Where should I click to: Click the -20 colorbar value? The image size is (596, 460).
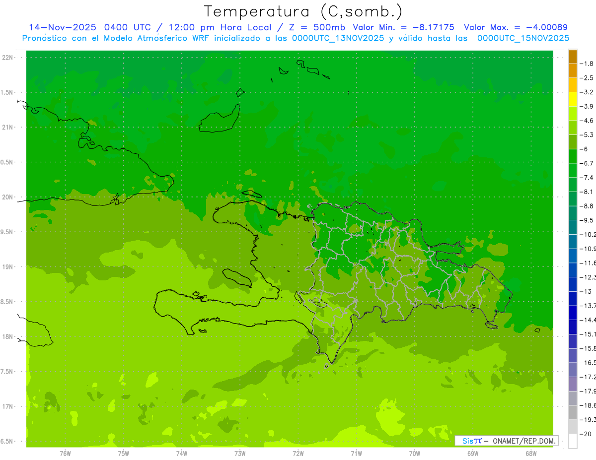(586, 434)
